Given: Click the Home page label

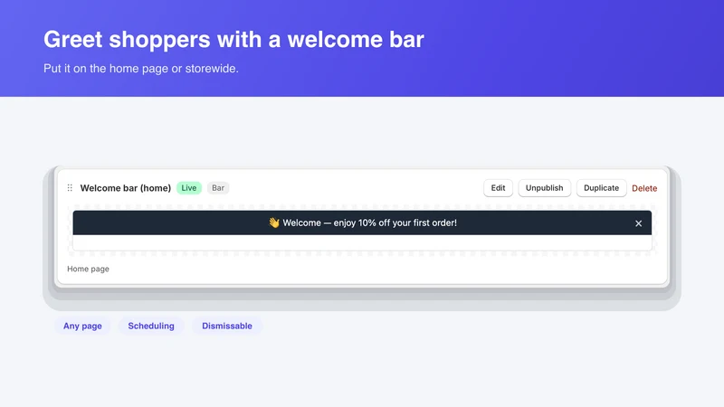Looking at the screenshot, I should 88,269.
